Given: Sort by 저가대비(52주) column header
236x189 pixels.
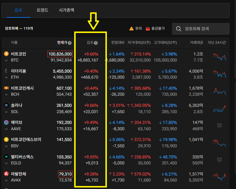Looking at the screenshot, I should coord(139,43).
